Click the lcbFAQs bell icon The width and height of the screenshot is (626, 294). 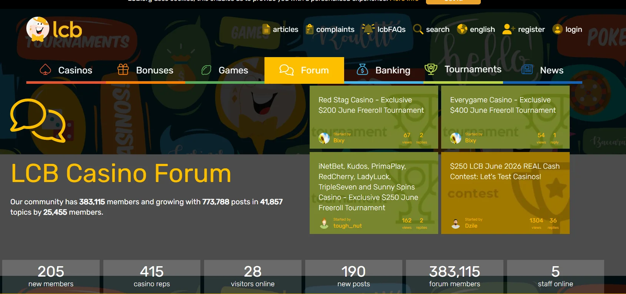[x=368, y=29]
